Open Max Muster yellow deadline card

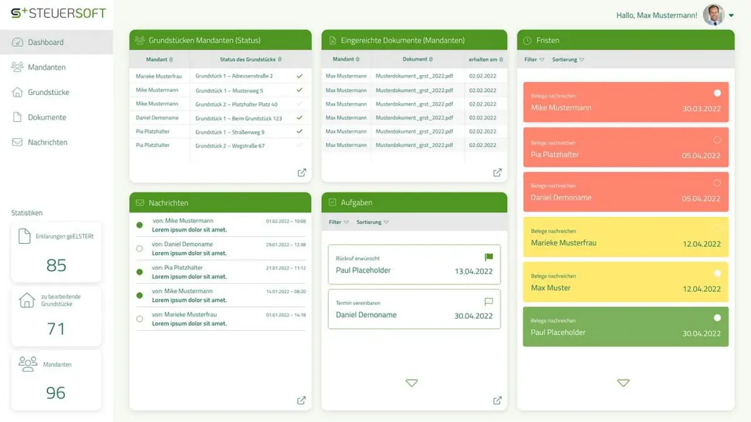[x=626, y=282]
